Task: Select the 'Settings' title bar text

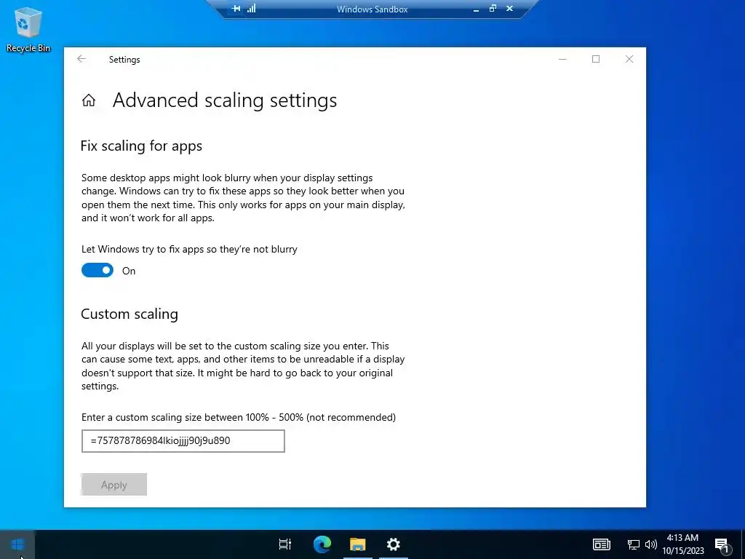Action: (124, 60)
